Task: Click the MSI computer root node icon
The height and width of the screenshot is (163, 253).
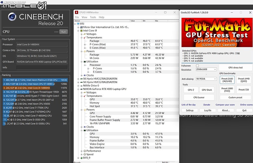Action: pos(78,24)
